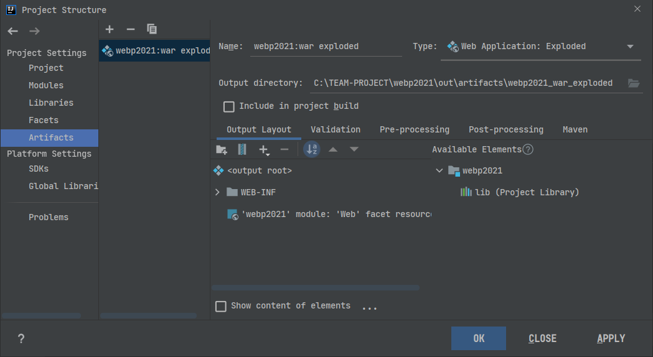Browse for output directory folder icon
Viewport: 653px width, 357px height.
tap(634, 83)
